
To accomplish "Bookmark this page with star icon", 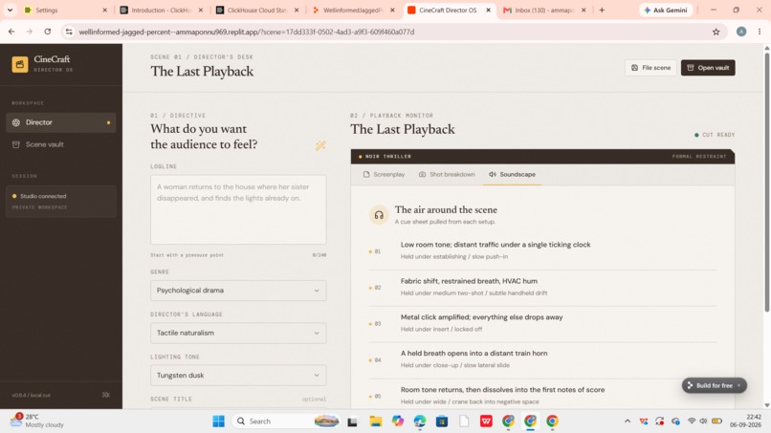I will [x=716, y=32].
